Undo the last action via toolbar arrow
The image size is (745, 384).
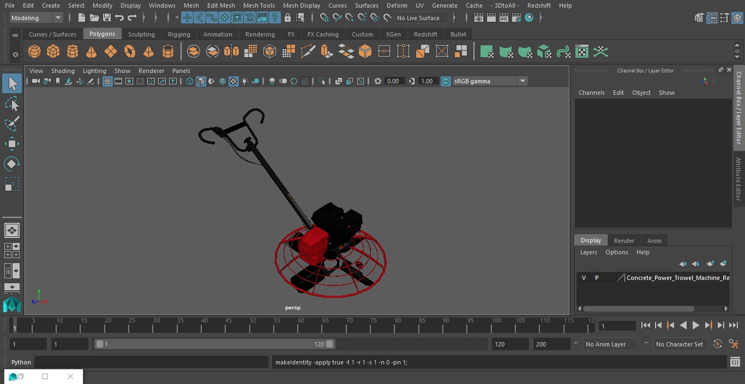coord(119,18)
